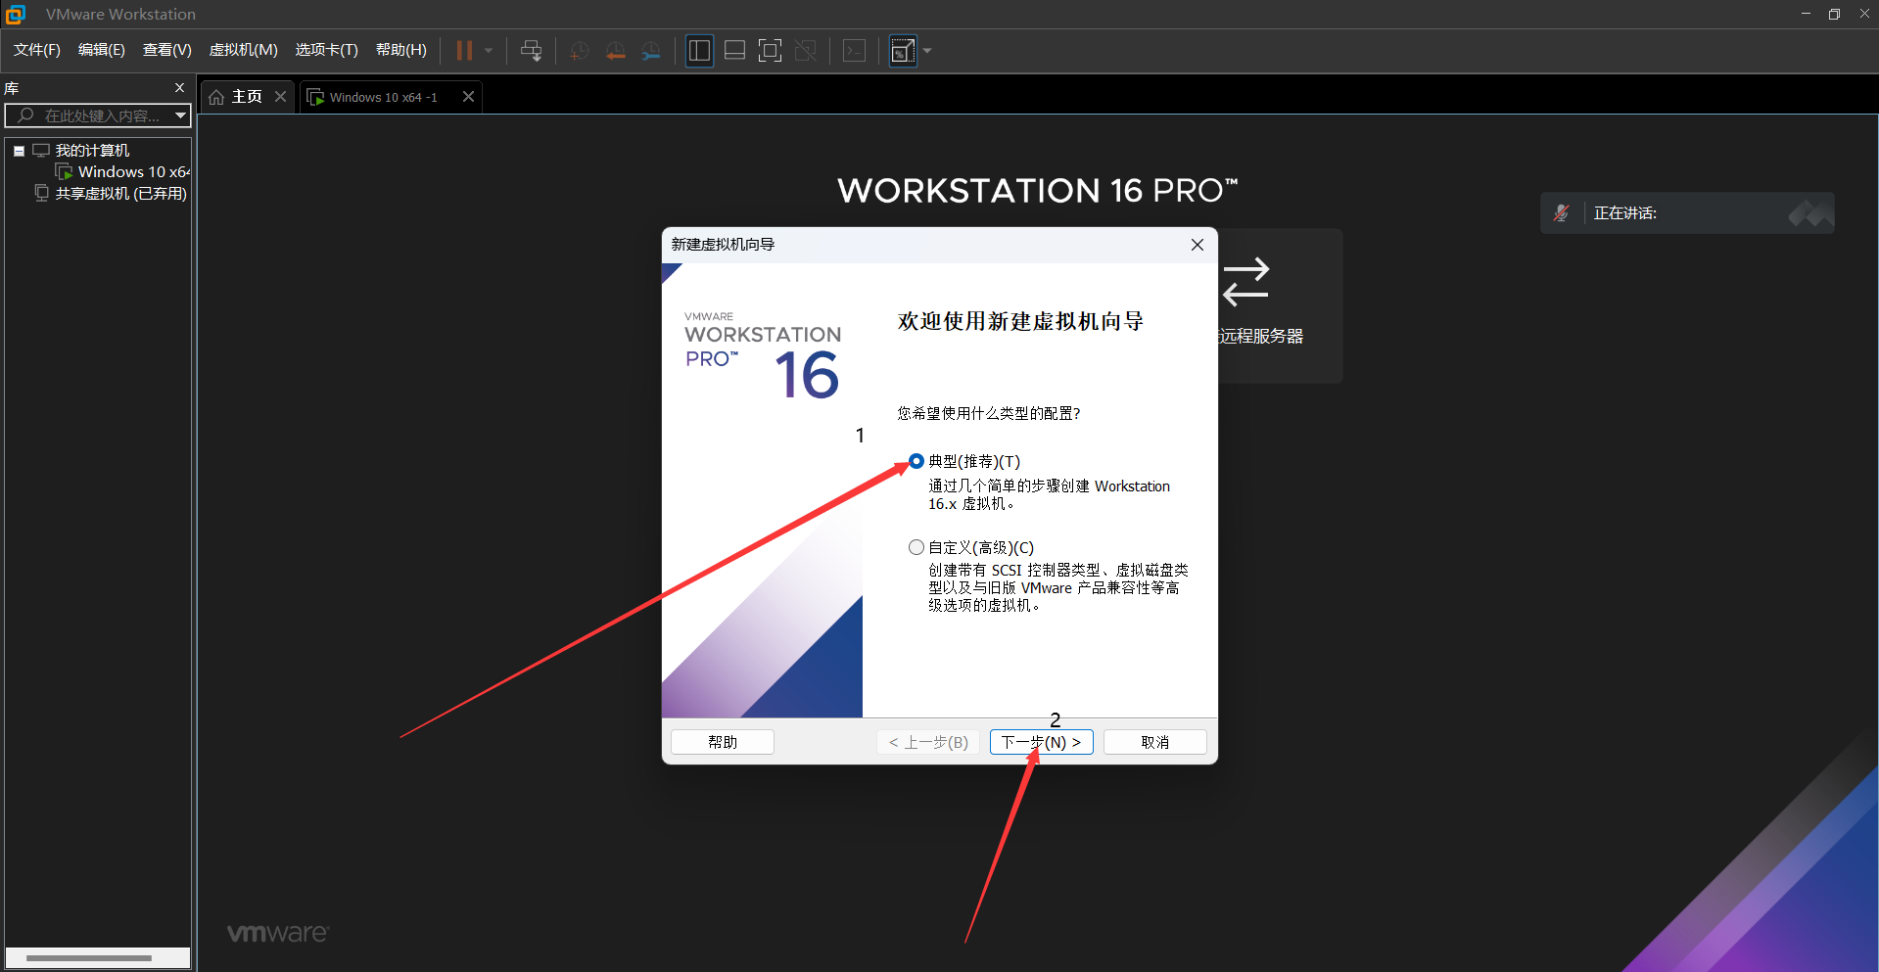Click 取消 to cancel the wizard
The height and width of the screenshot is (972, 1879).
click(1155, 742)
